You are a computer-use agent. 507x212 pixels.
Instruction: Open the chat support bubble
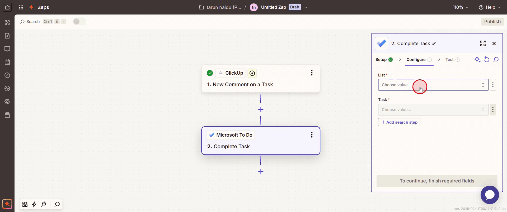tap(490, 195)
